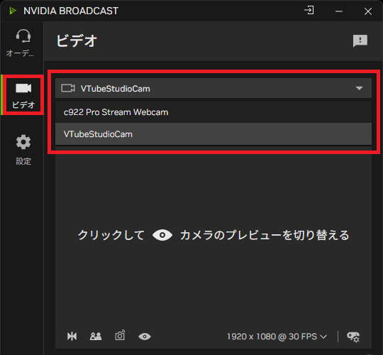This screenshot has width=383, height=355.
Task: Minimize the NVIDIA Broadcast window
Action: coord(339,11)
